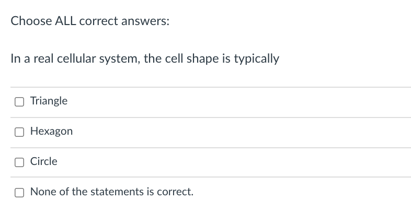Click the word 'ALL' in the instructions

click(x=65, y=21)
